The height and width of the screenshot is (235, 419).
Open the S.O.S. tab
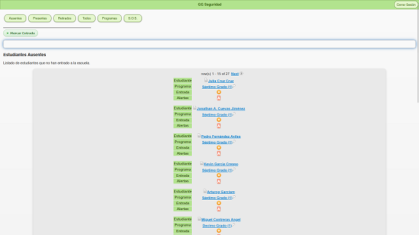(x=133, y=18)
